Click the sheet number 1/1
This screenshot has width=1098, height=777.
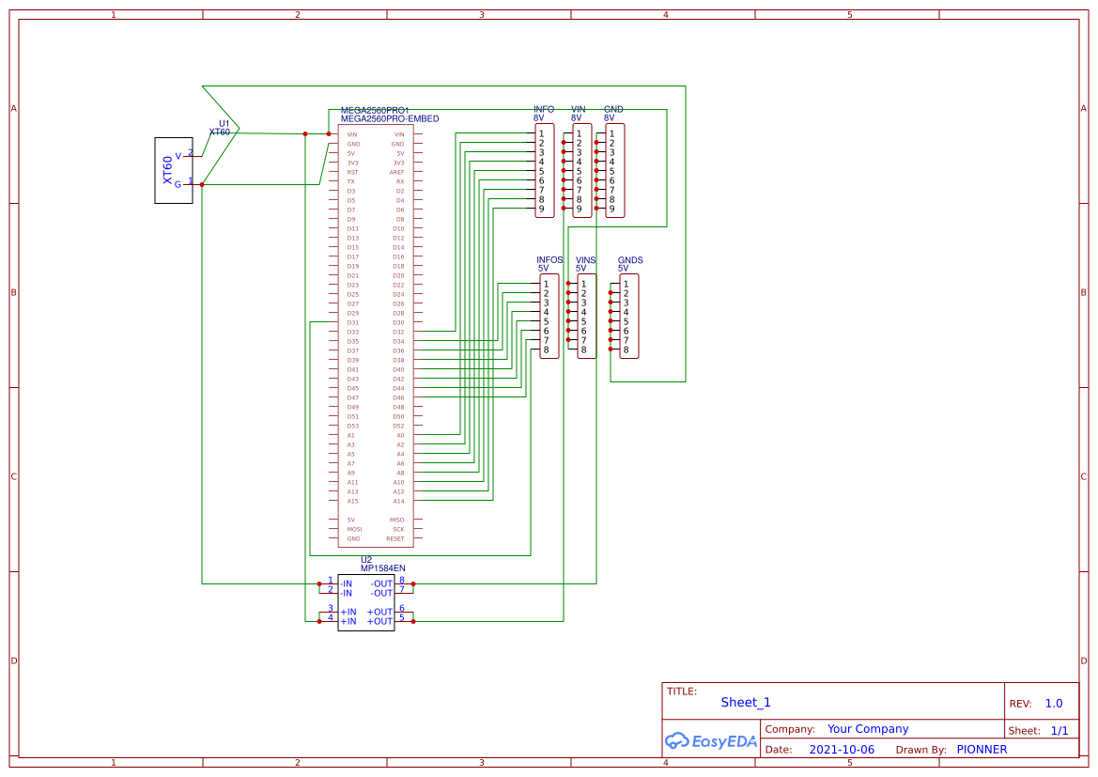[x=1059, y=731]
